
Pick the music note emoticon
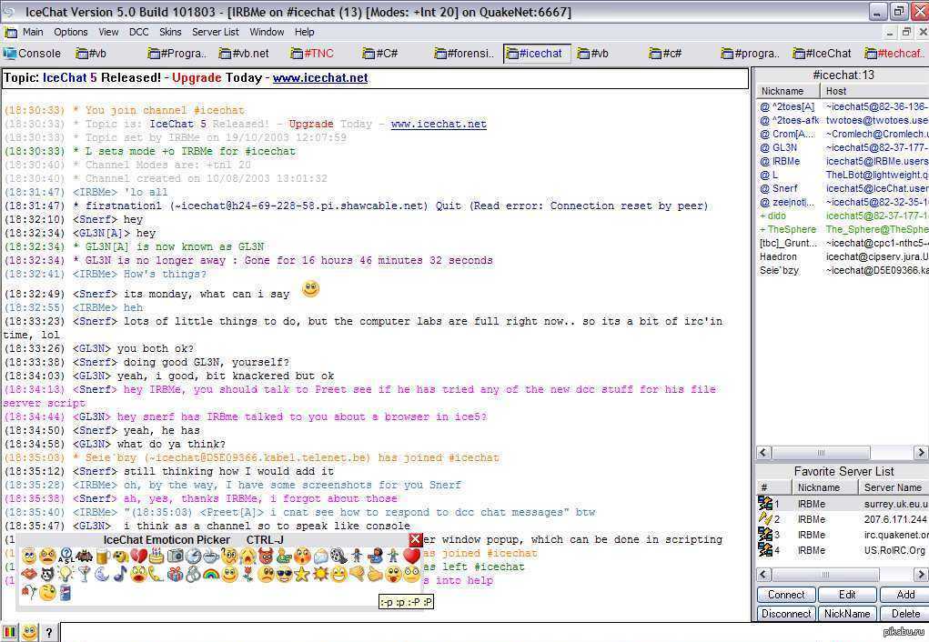click(120, 574)
